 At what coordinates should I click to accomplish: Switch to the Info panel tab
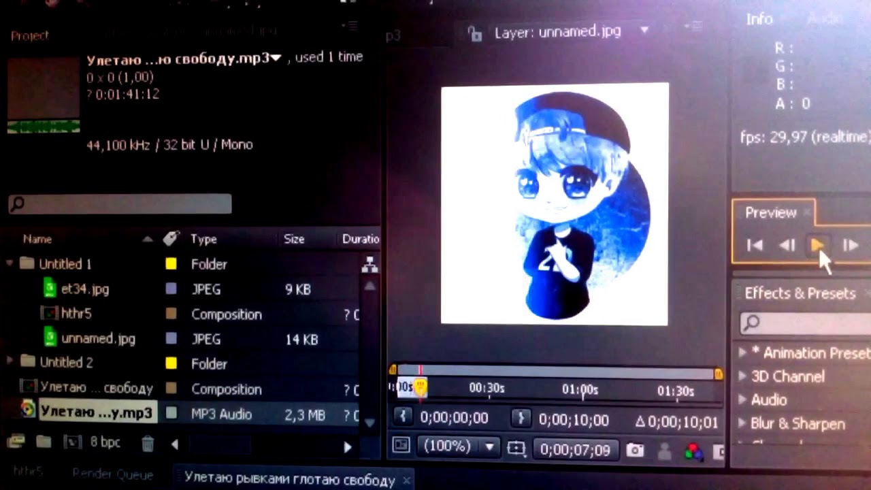759,19
